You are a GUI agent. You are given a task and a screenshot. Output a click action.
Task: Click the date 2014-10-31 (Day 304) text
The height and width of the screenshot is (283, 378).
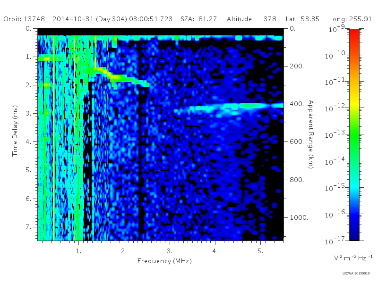[x=90, y=19]
